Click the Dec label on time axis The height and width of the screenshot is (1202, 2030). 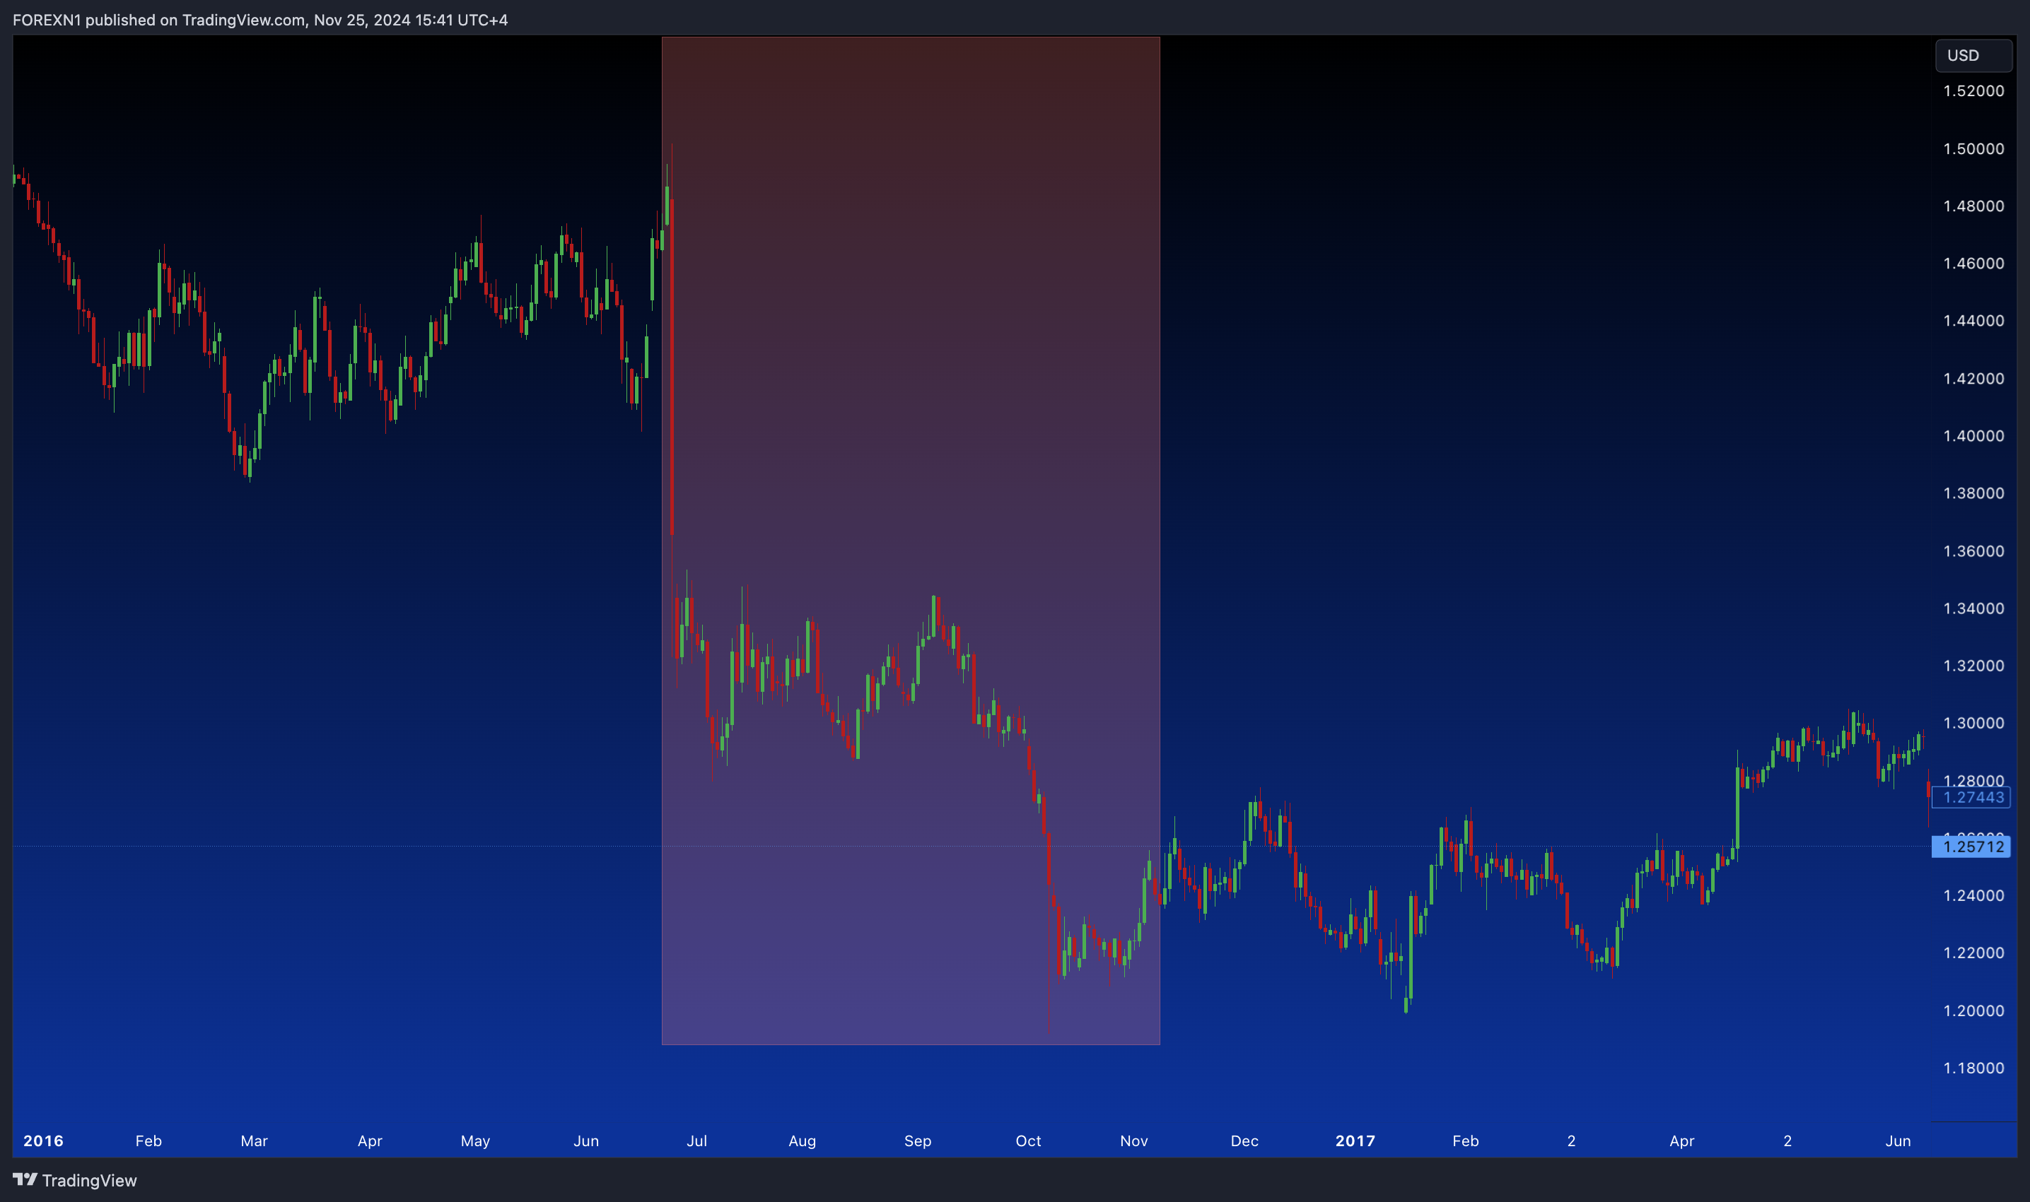(1244, 1141)
